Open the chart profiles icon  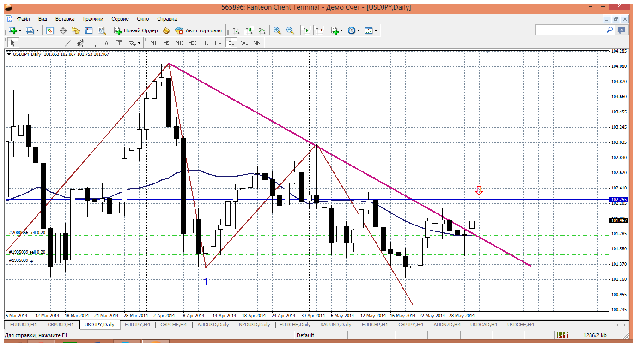pos(30,30)
